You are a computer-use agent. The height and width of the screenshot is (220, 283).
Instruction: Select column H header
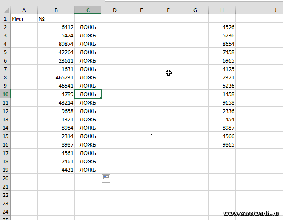(222, 10)
